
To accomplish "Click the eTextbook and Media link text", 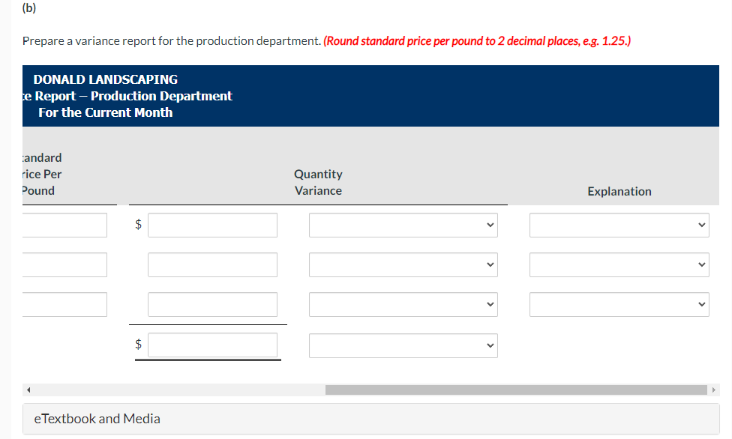I will (95, 419).
